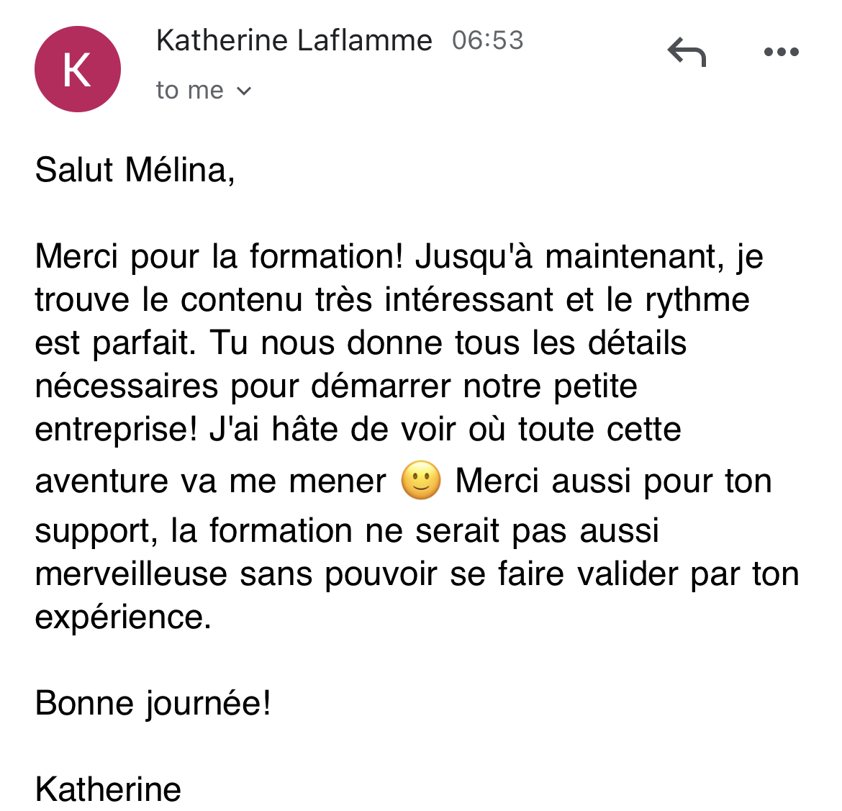842x811 pixels.
Task: Expand recipient details with the chevron
Action: point(244,91)
